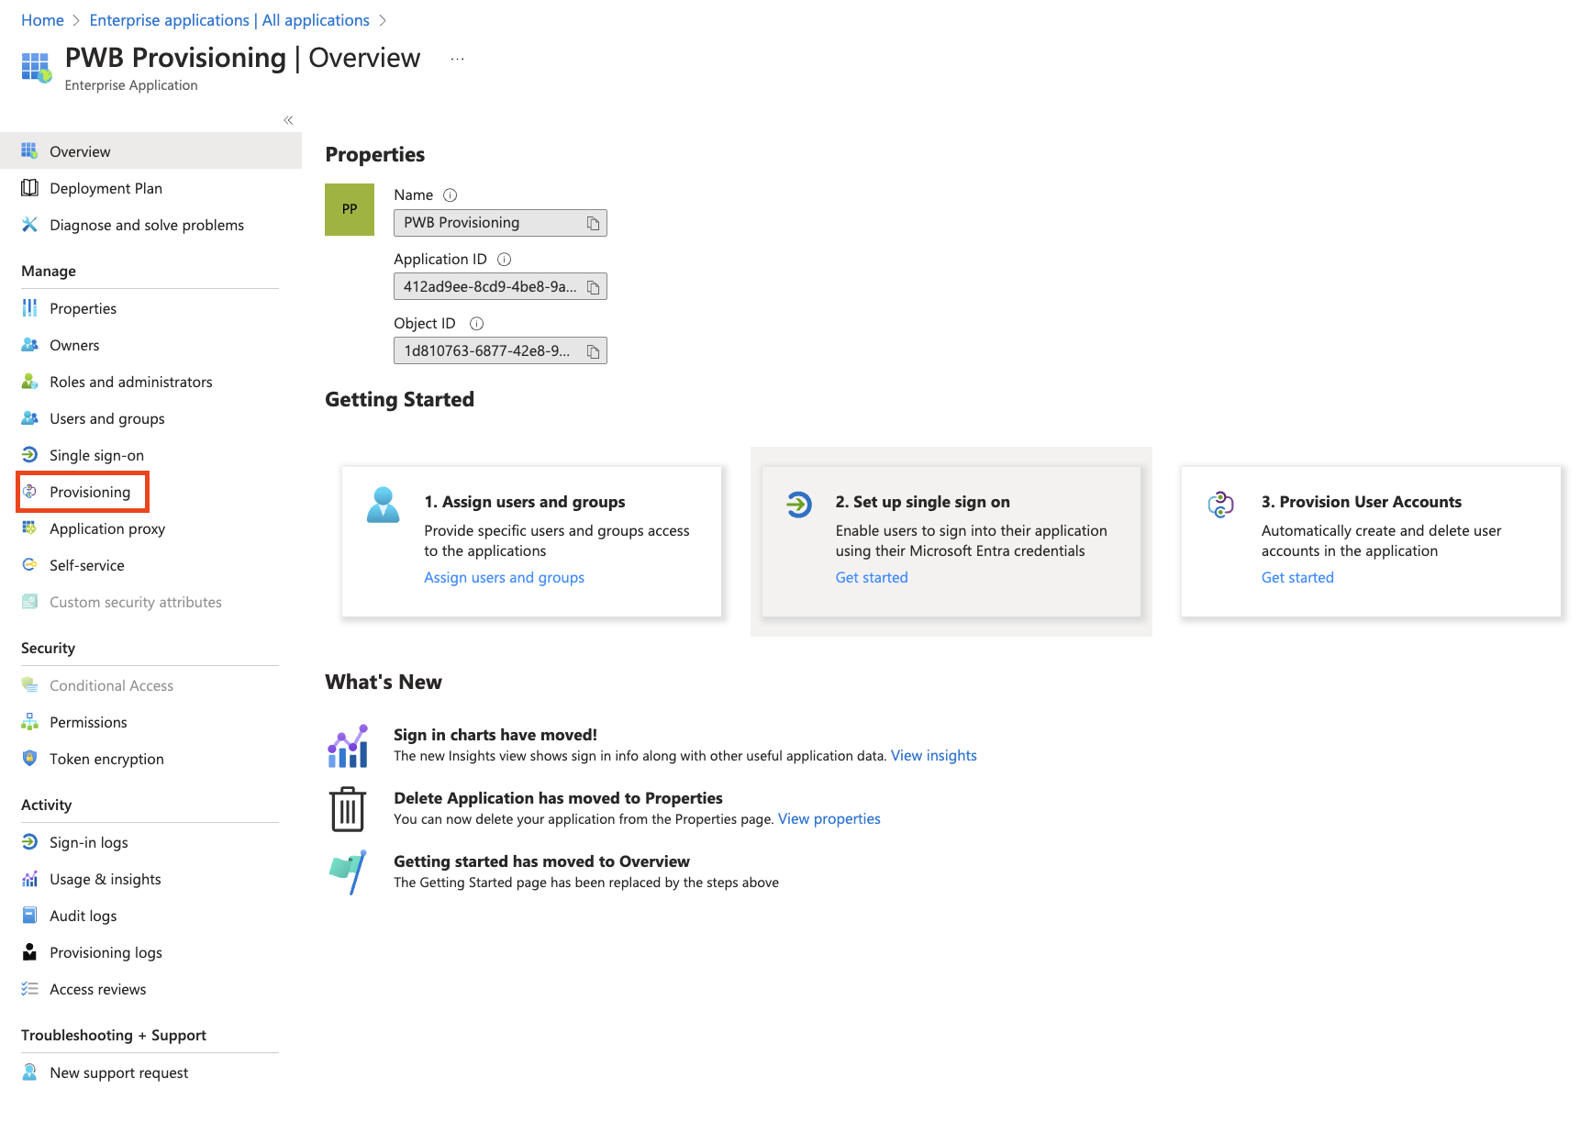The image size is (1580, 1122).
Task: Click the flag icon beside Getting started moved
Action: pos(348,872)
